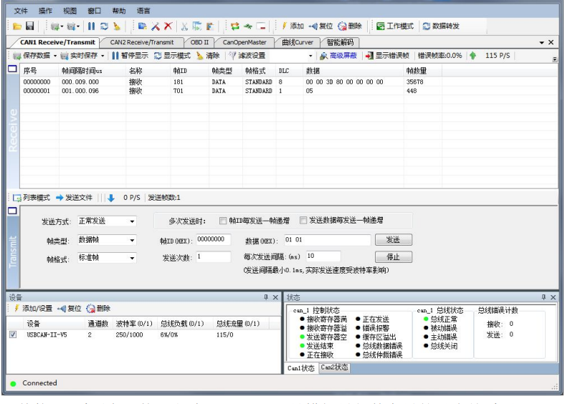Click 显示模式 display mode button
The image size is (570, 404).
(x=172, y=56)
